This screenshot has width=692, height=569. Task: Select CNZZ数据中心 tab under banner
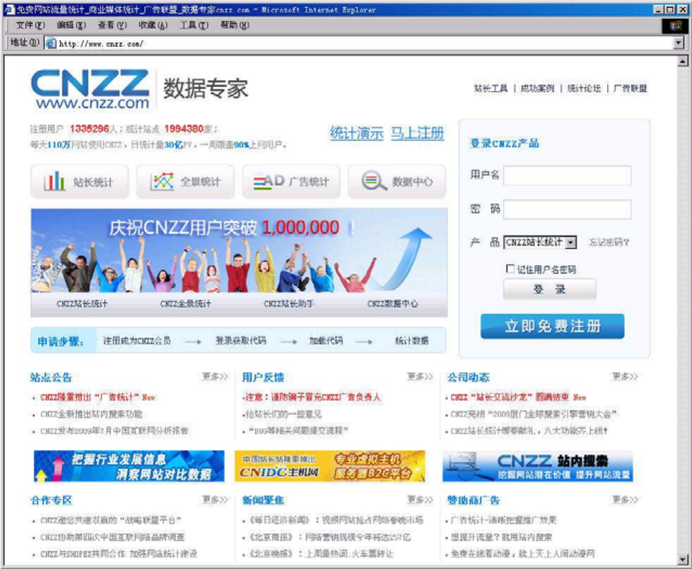pos(393,304)
